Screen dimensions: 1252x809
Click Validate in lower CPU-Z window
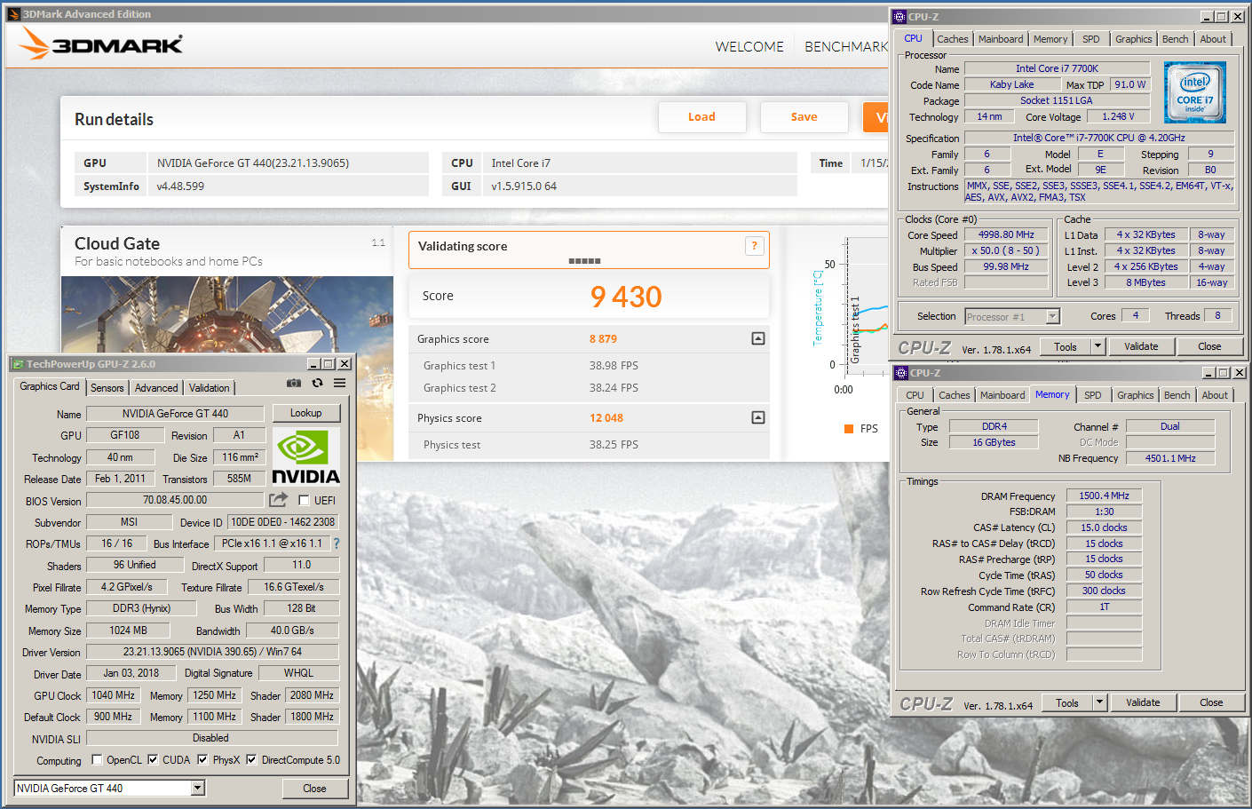coord(1143,702)
